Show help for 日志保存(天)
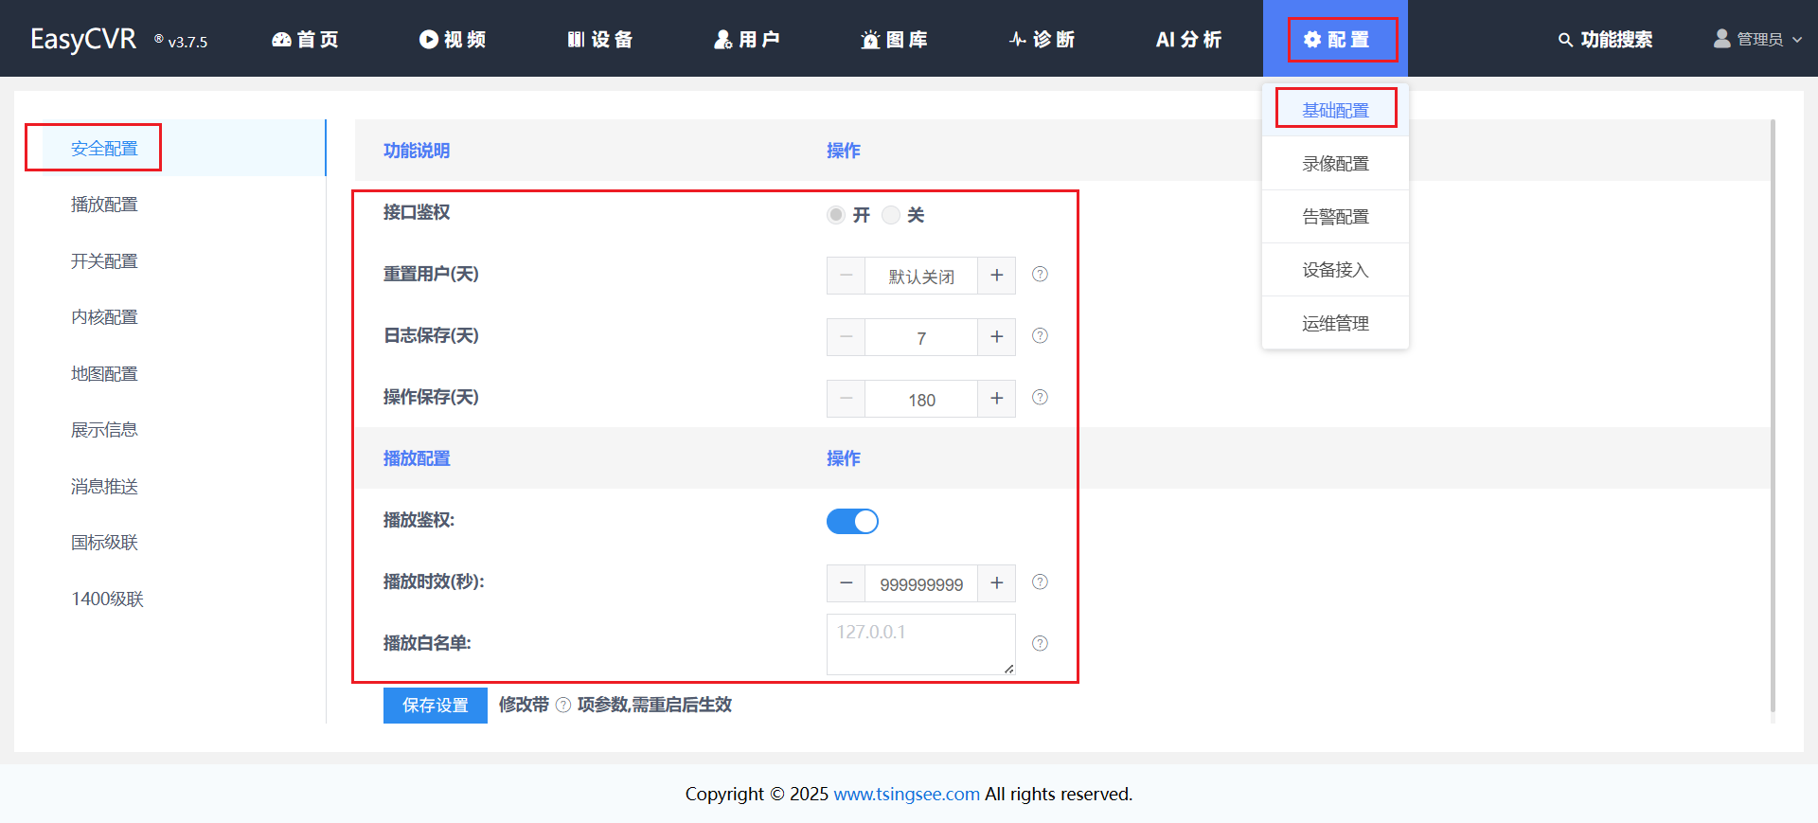Image resolution: width=1818 pixels, height=823 pixels. click(x=1040, y=335)
